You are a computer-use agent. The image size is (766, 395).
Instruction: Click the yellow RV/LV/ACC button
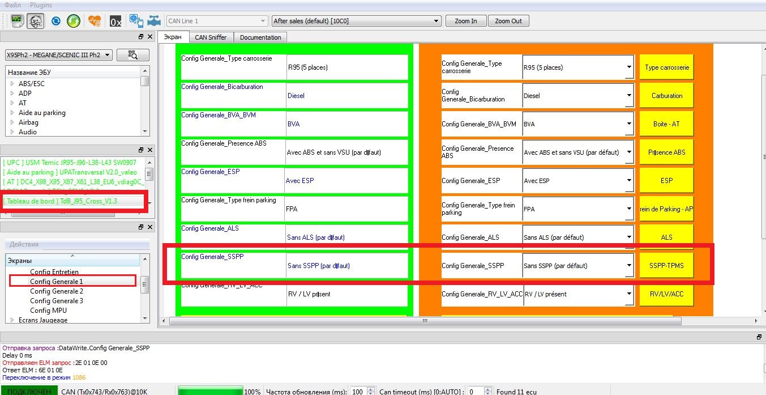point(667,294)
